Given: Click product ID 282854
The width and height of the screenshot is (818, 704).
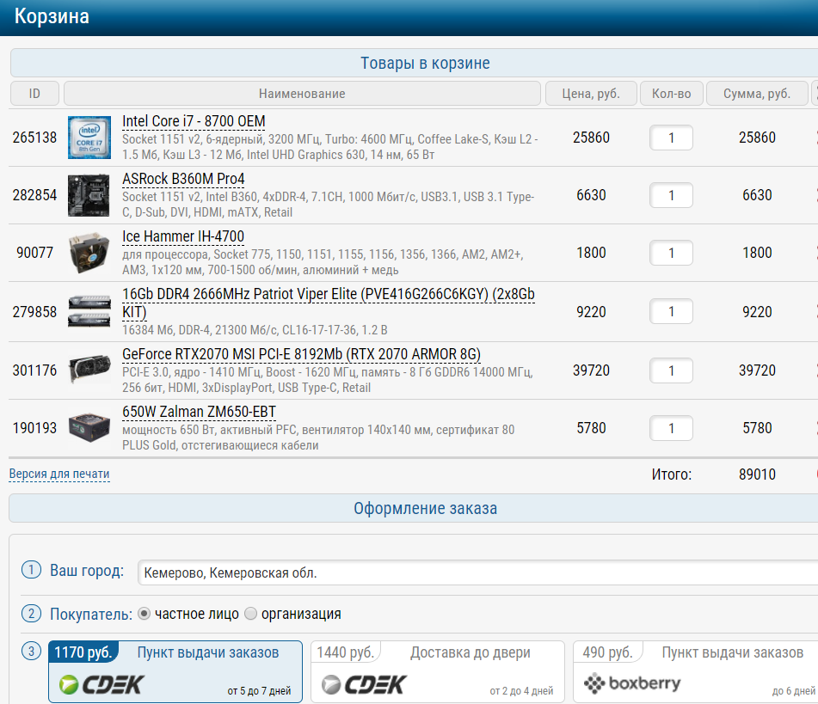Looking at the screenshot, I should point(34,195).
